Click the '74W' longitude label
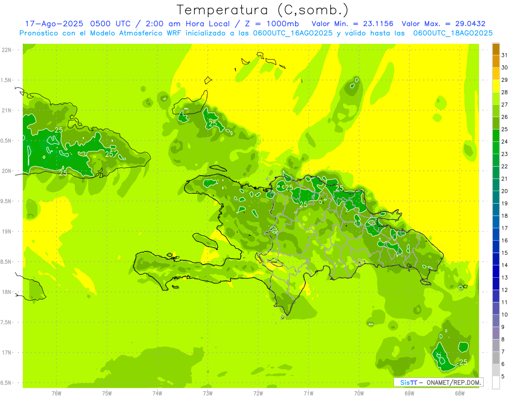This screenshot has height=399, width=516. pyautogui.click(x=157, y=393)
